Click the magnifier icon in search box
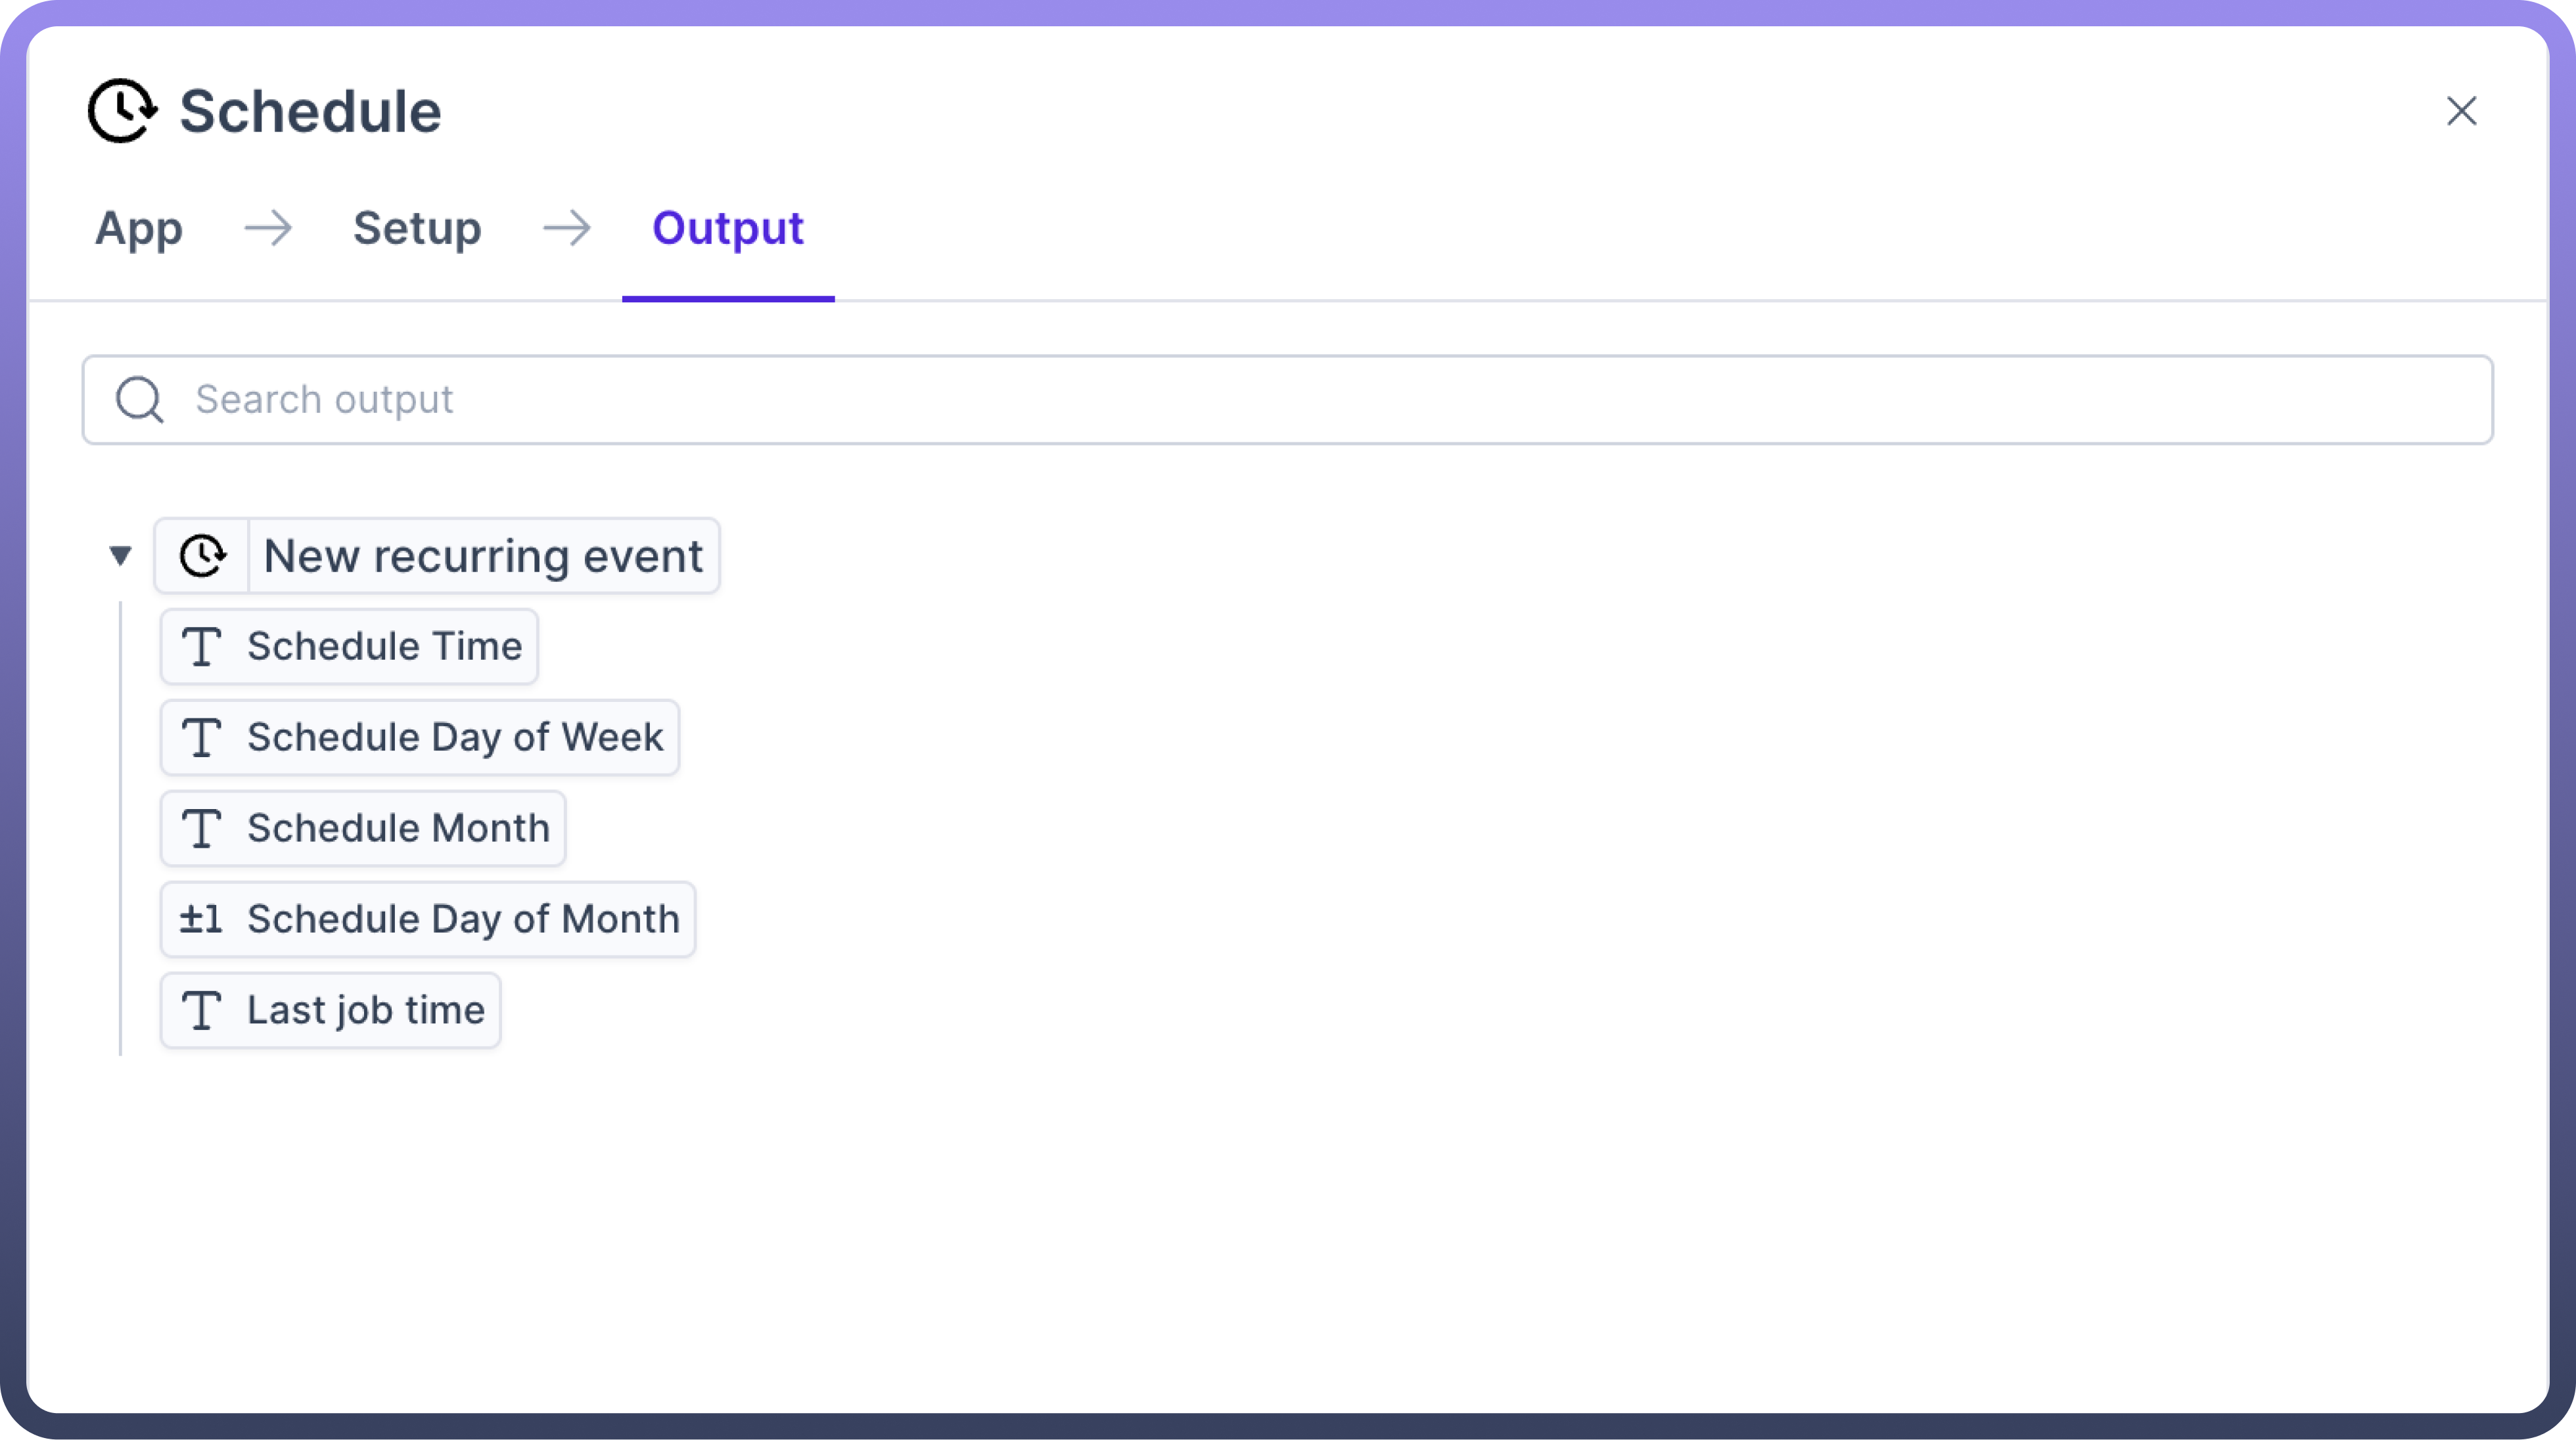This screenshot has width=2576, height=1440. pyautogui.click(x=139, y=400)
